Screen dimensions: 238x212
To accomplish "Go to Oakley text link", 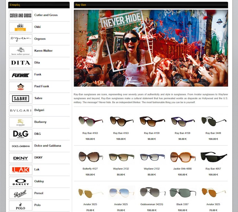I will (x=39, y=181).
